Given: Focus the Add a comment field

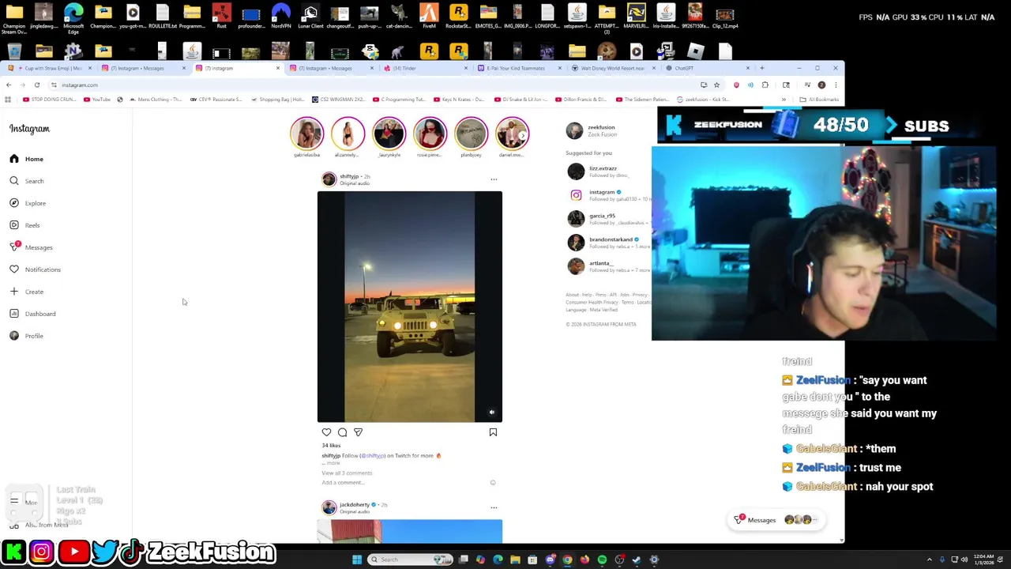Looking at the screenshot, I should click(x=403, y=482).
